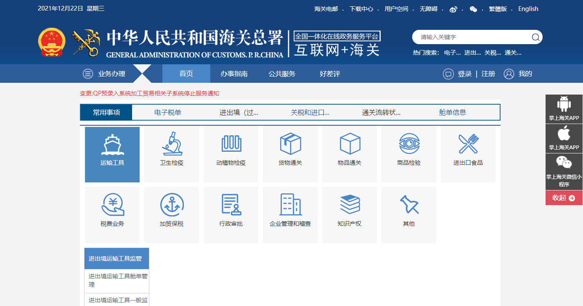Start a search with the magnifier icon
The height and width of the screenshot is (306, 583).
click(535, 37)
